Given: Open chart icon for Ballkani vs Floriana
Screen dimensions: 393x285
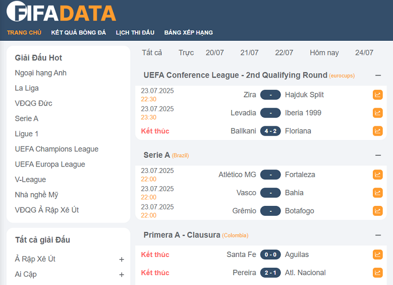Looking at the screenshot, I should pyautogui.click(x=377, y=131).
